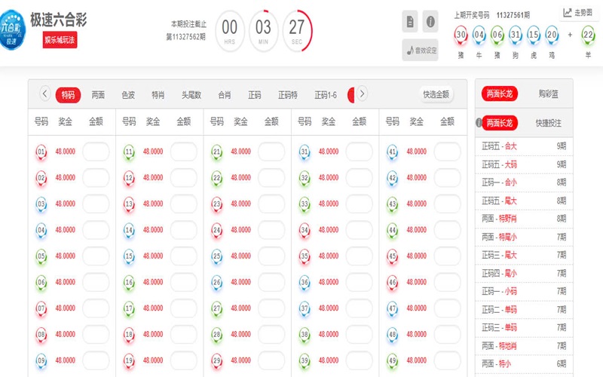Click 两面 - 特尾小 row

[524, 237]
